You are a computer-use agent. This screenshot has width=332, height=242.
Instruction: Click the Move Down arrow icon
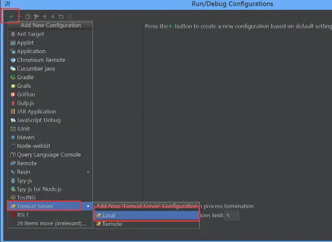tap(53, 17)
